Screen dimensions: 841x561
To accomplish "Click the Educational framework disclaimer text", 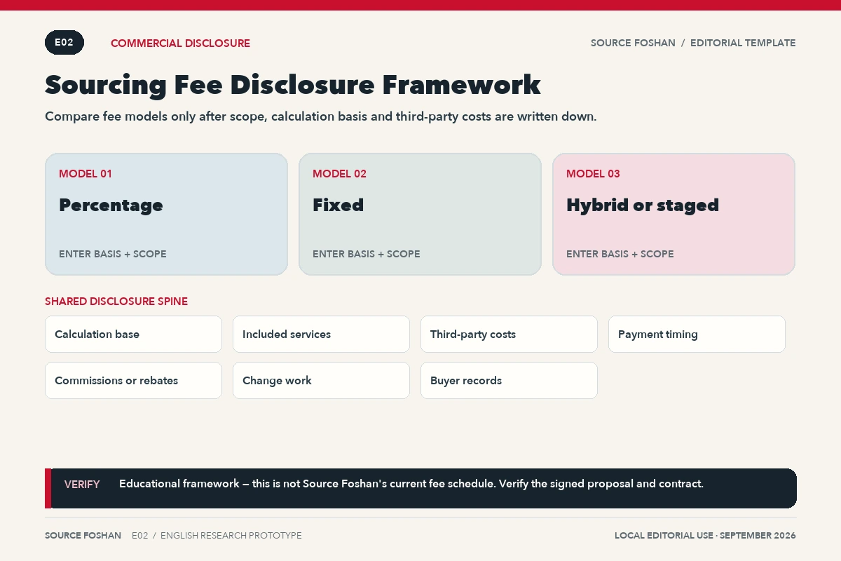I will (x=411, y=484).
